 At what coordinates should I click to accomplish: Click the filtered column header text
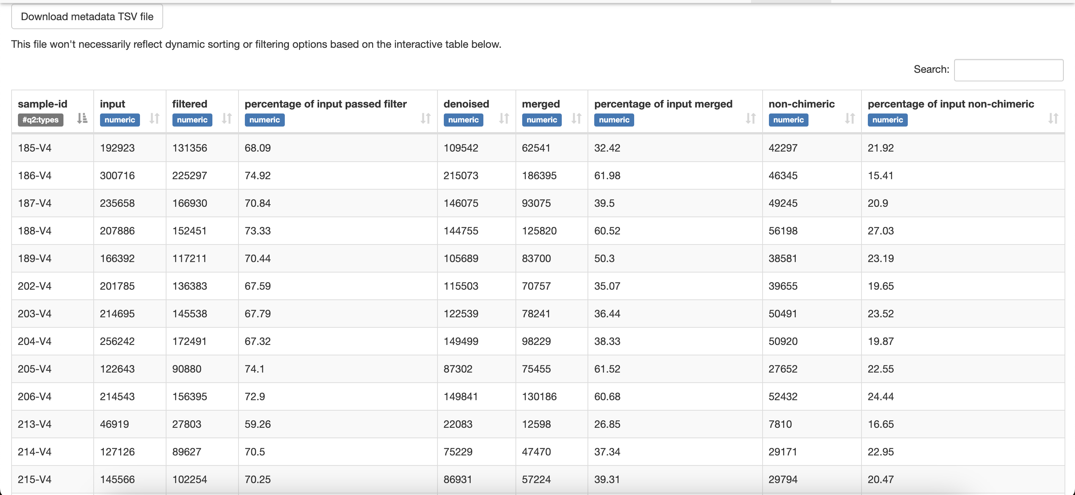pyautogui.click(x=190, y=104)
